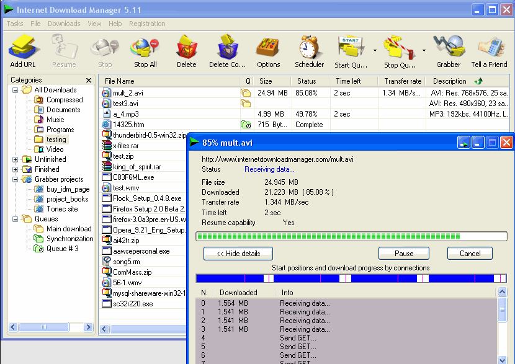Expand the Unfinished tree node
515x364 pixels.
click(15, 159)
